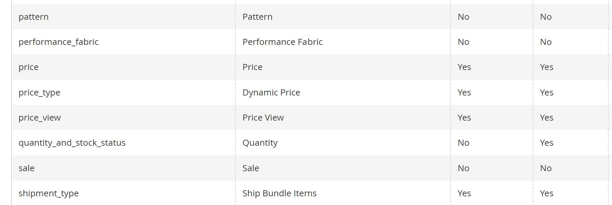Image resolution: width=612 pixels, height=205 pixels.
Task: Open the price_type attribute code
Action: [39, 92]
